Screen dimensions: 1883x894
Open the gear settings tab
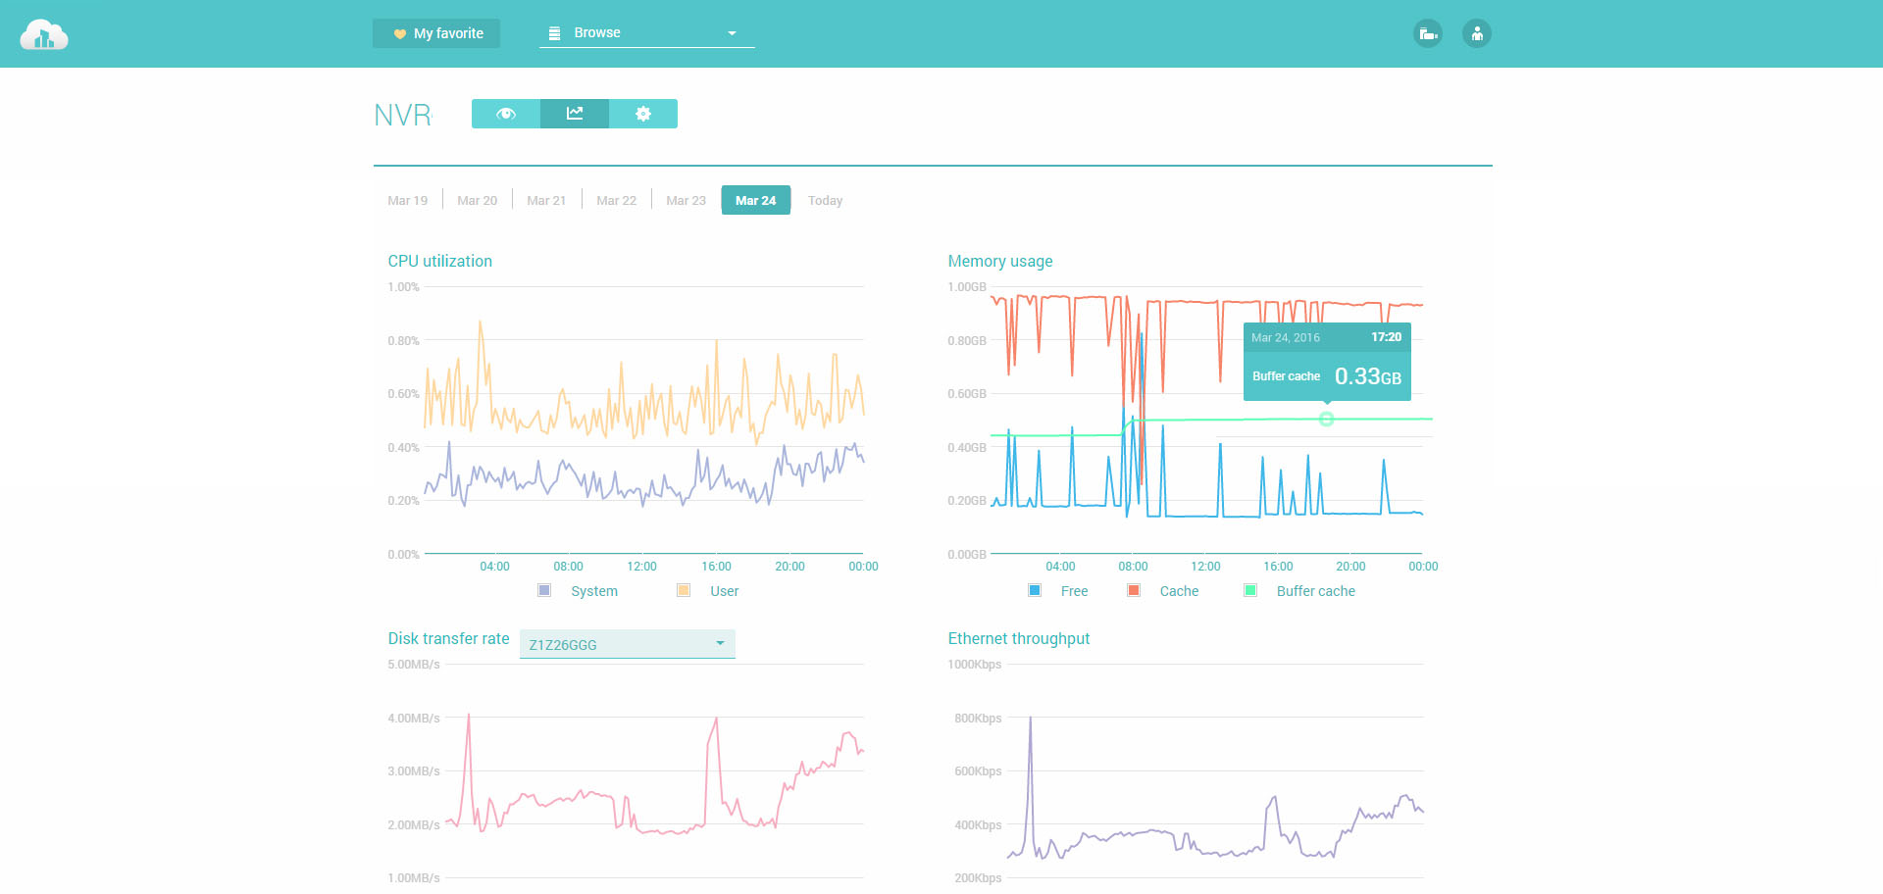point(643,114)
